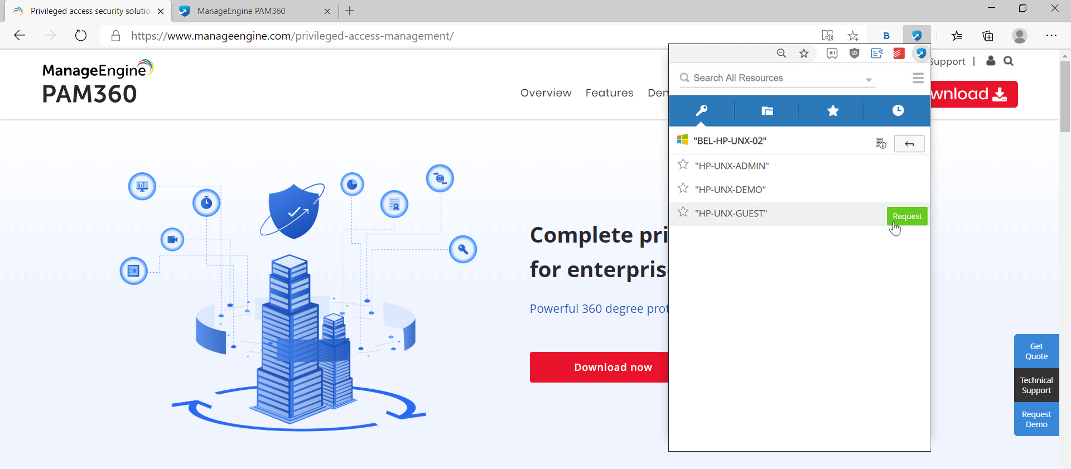Open Edge Collections
The image size is (1071, 469).
(988, 36)
